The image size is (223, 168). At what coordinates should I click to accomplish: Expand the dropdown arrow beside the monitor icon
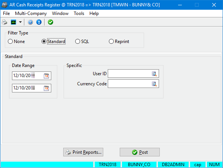coord(20,22)
